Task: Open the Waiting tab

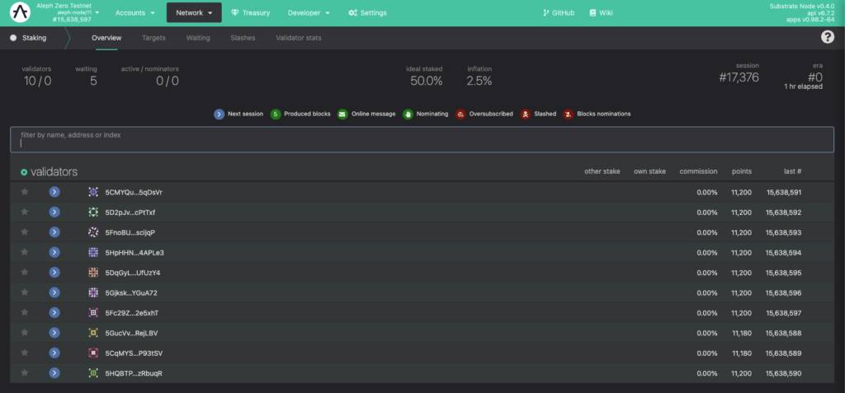Action: point(198,38)
